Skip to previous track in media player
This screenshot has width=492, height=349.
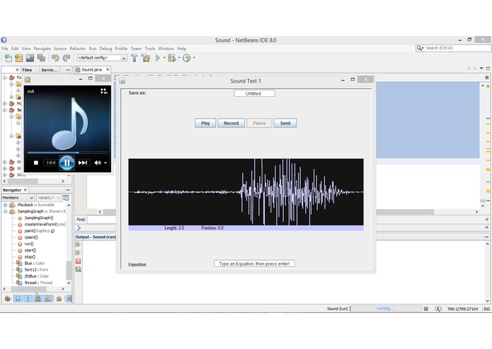(x=51, y=162)
